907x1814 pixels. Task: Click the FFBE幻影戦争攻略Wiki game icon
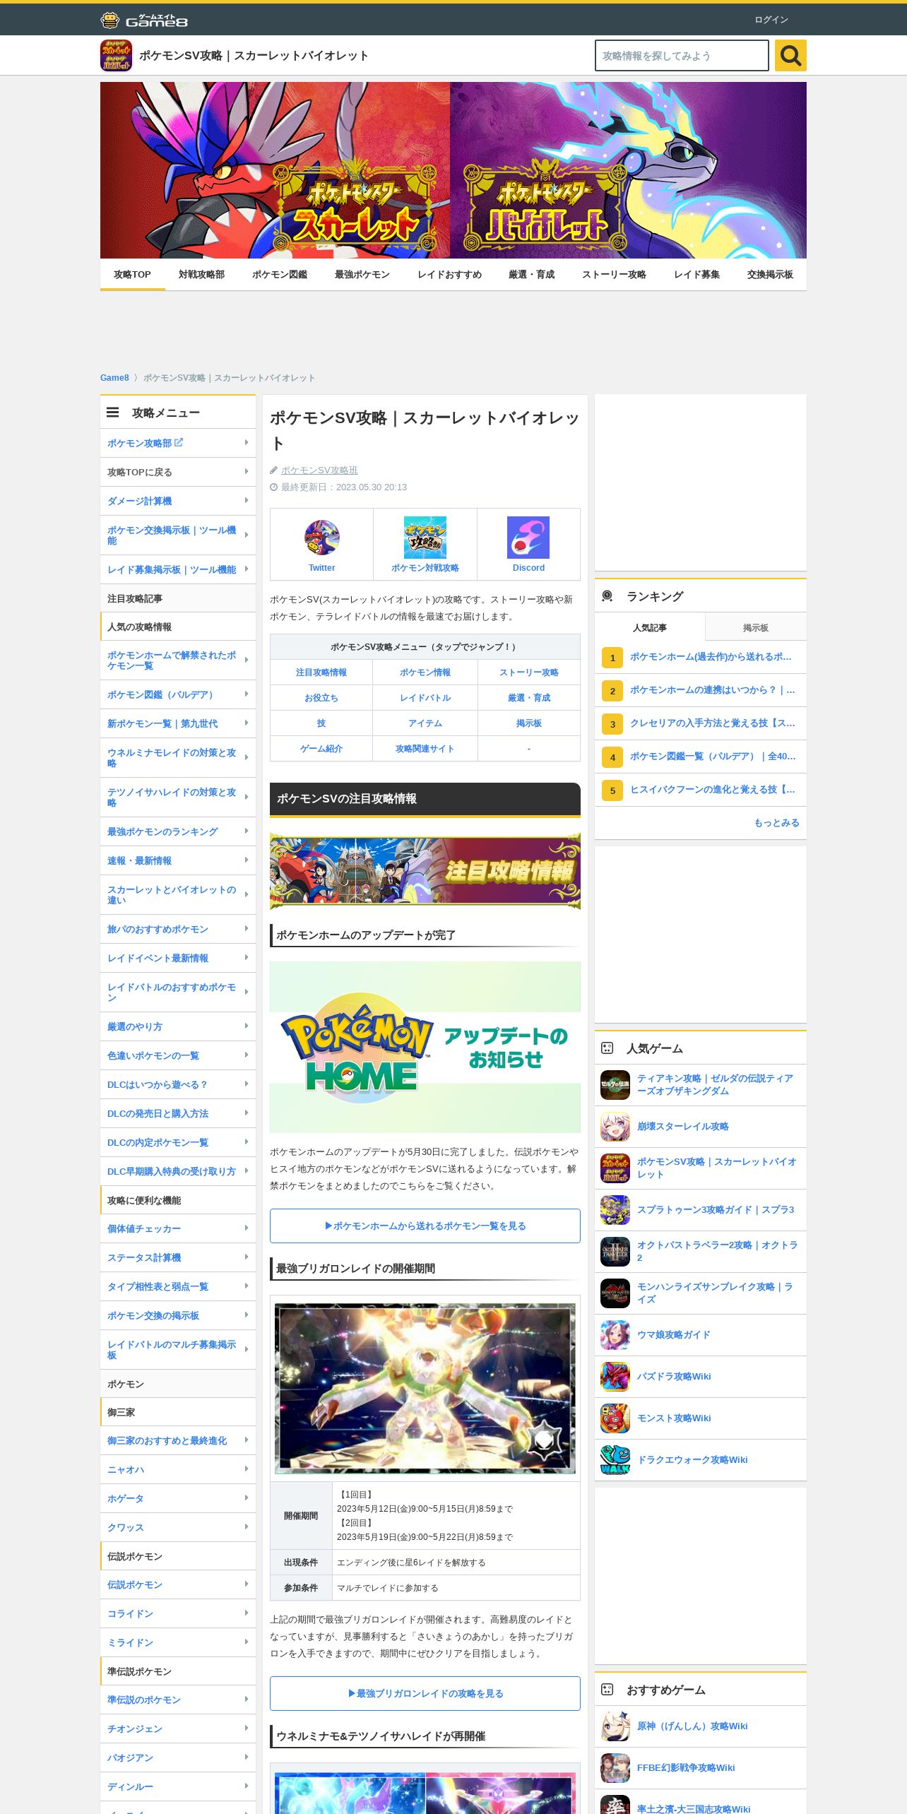click(x=615, y=1768)
